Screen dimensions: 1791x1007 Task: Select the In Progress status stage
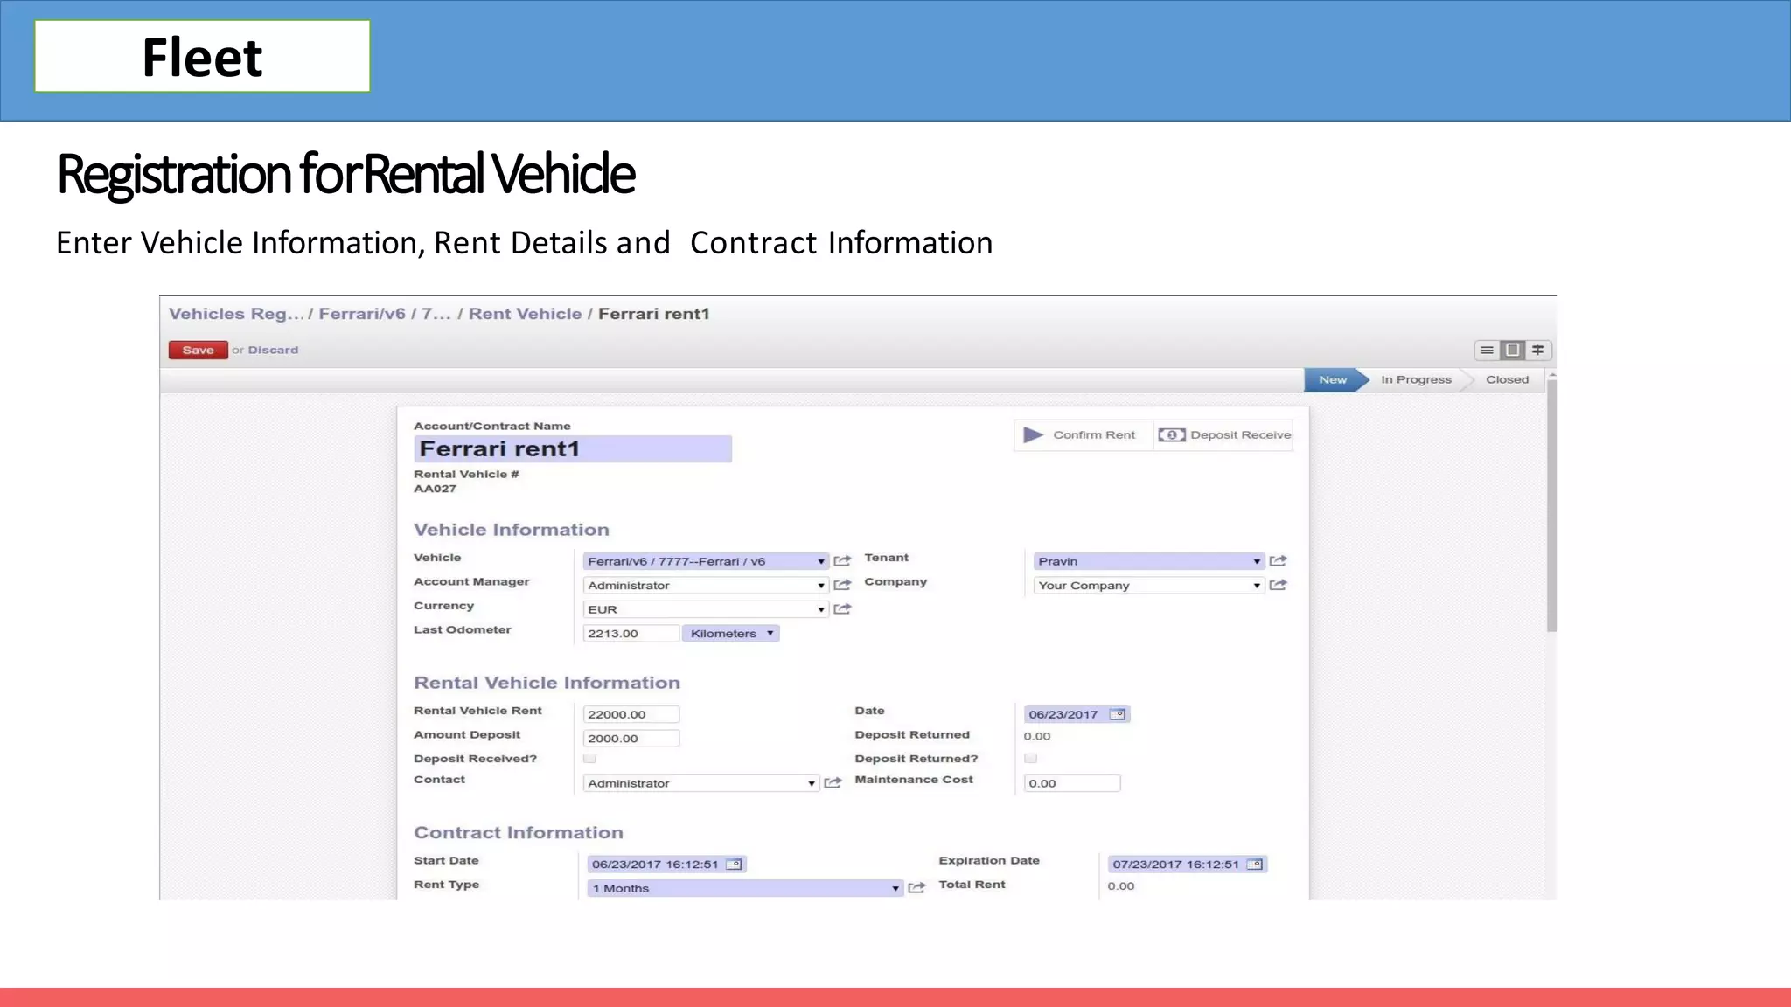pyautogui.click(x=1416, y=379)
